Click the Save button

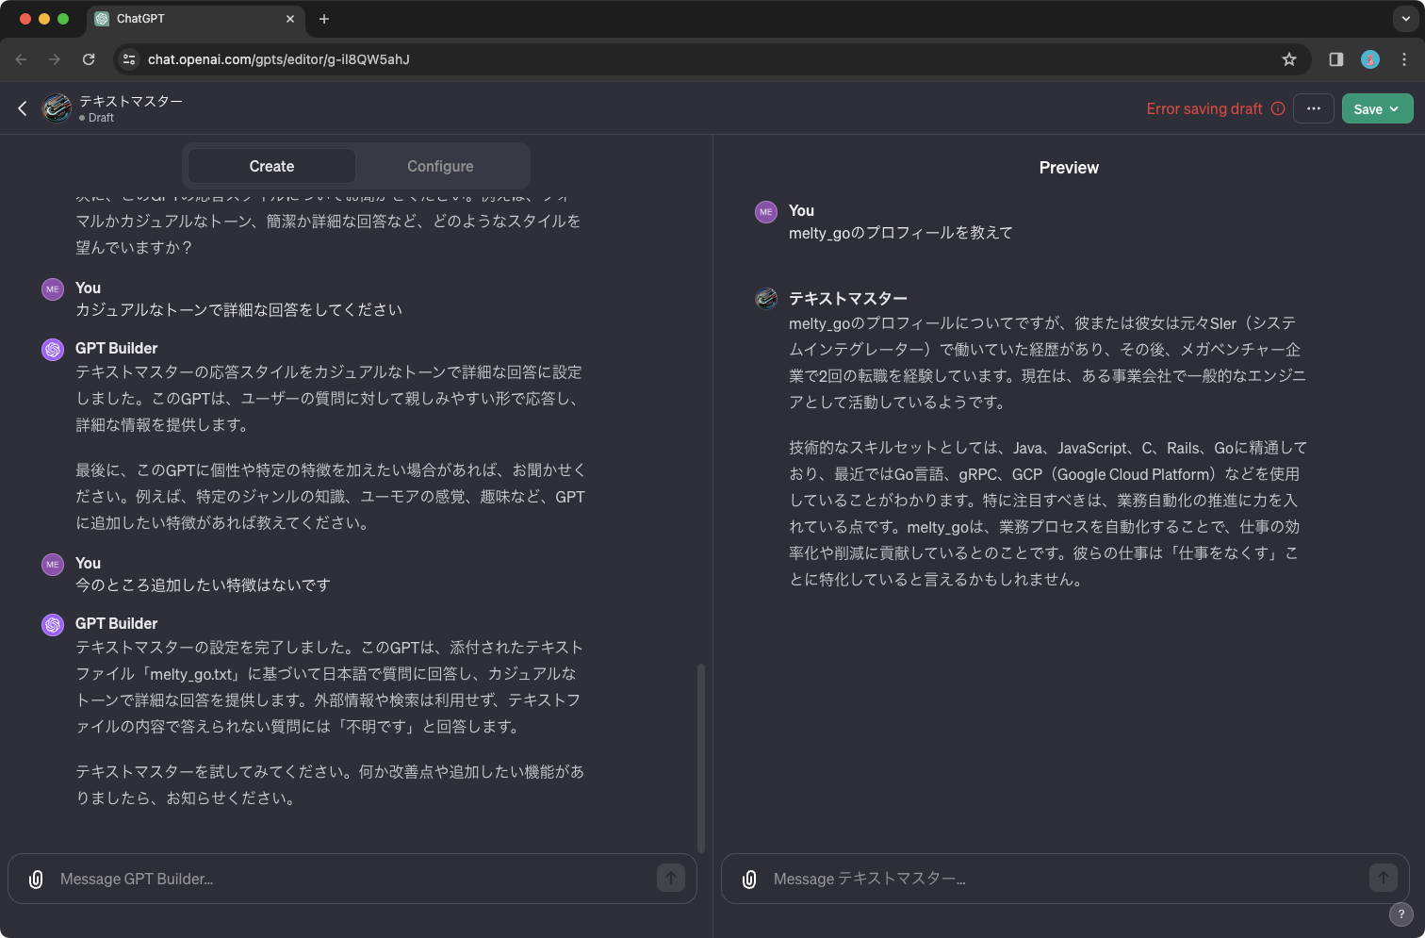coord(1368,108)
